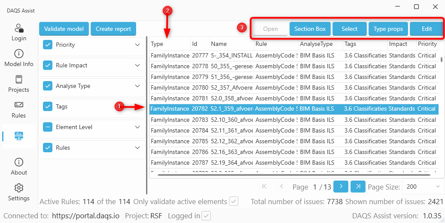Expand the Analyse Type filter section
Viewport: 445px width, 223px height.
[137, 86]
